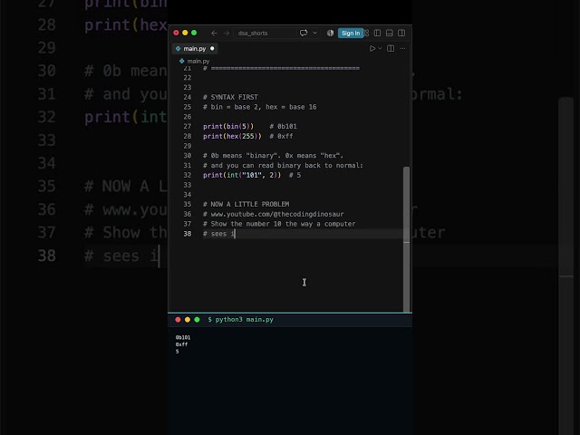Run the Python file with play icon

pos(372,48)
